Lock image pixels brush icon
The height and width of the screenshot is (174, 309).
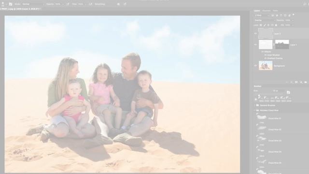point(265,25)
